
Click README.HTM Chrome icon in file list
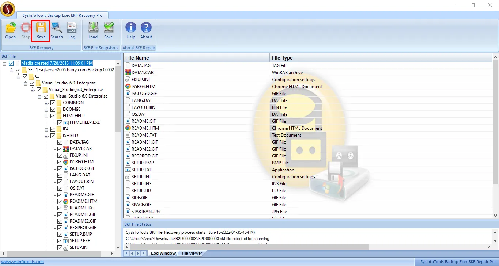pos(128,128)
